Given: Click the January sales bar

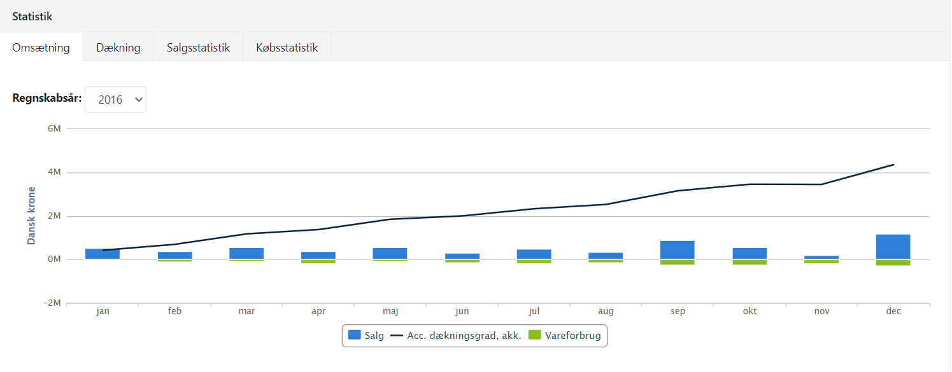Looking at the screenshot, I should coord(103,254).
